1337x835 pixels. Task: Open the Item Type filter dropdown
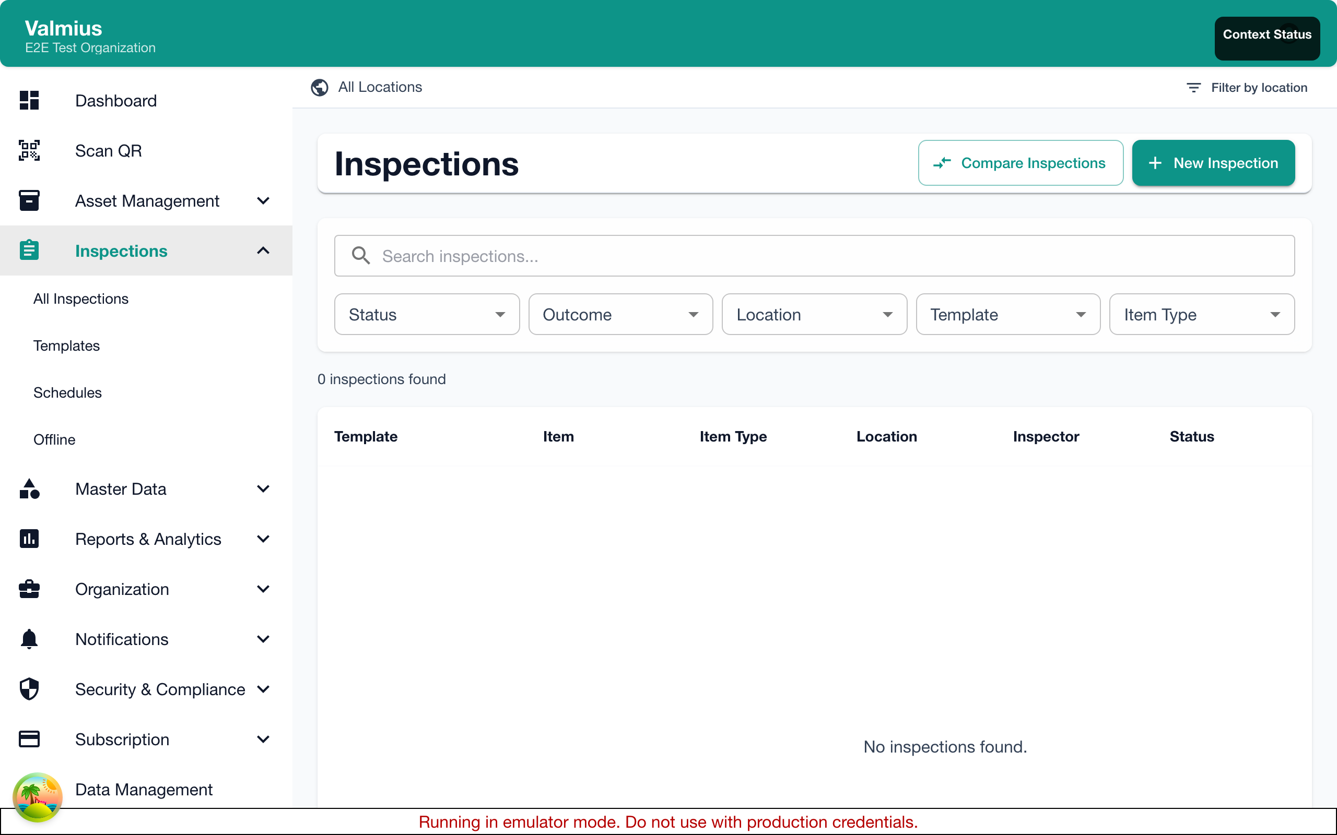pyautogui.click(x=1201, y=314)
